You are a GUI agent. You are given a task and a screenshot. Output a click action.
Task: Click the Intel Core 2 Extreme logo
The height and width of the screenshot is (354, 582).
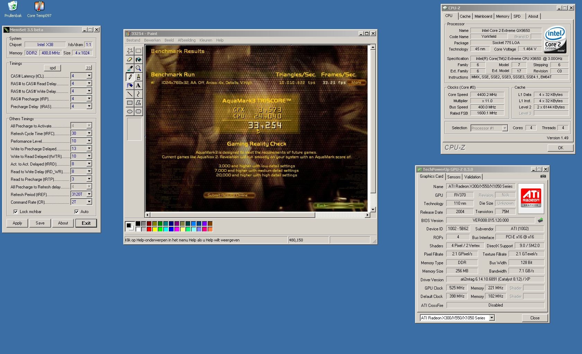(x=555, y=39)
